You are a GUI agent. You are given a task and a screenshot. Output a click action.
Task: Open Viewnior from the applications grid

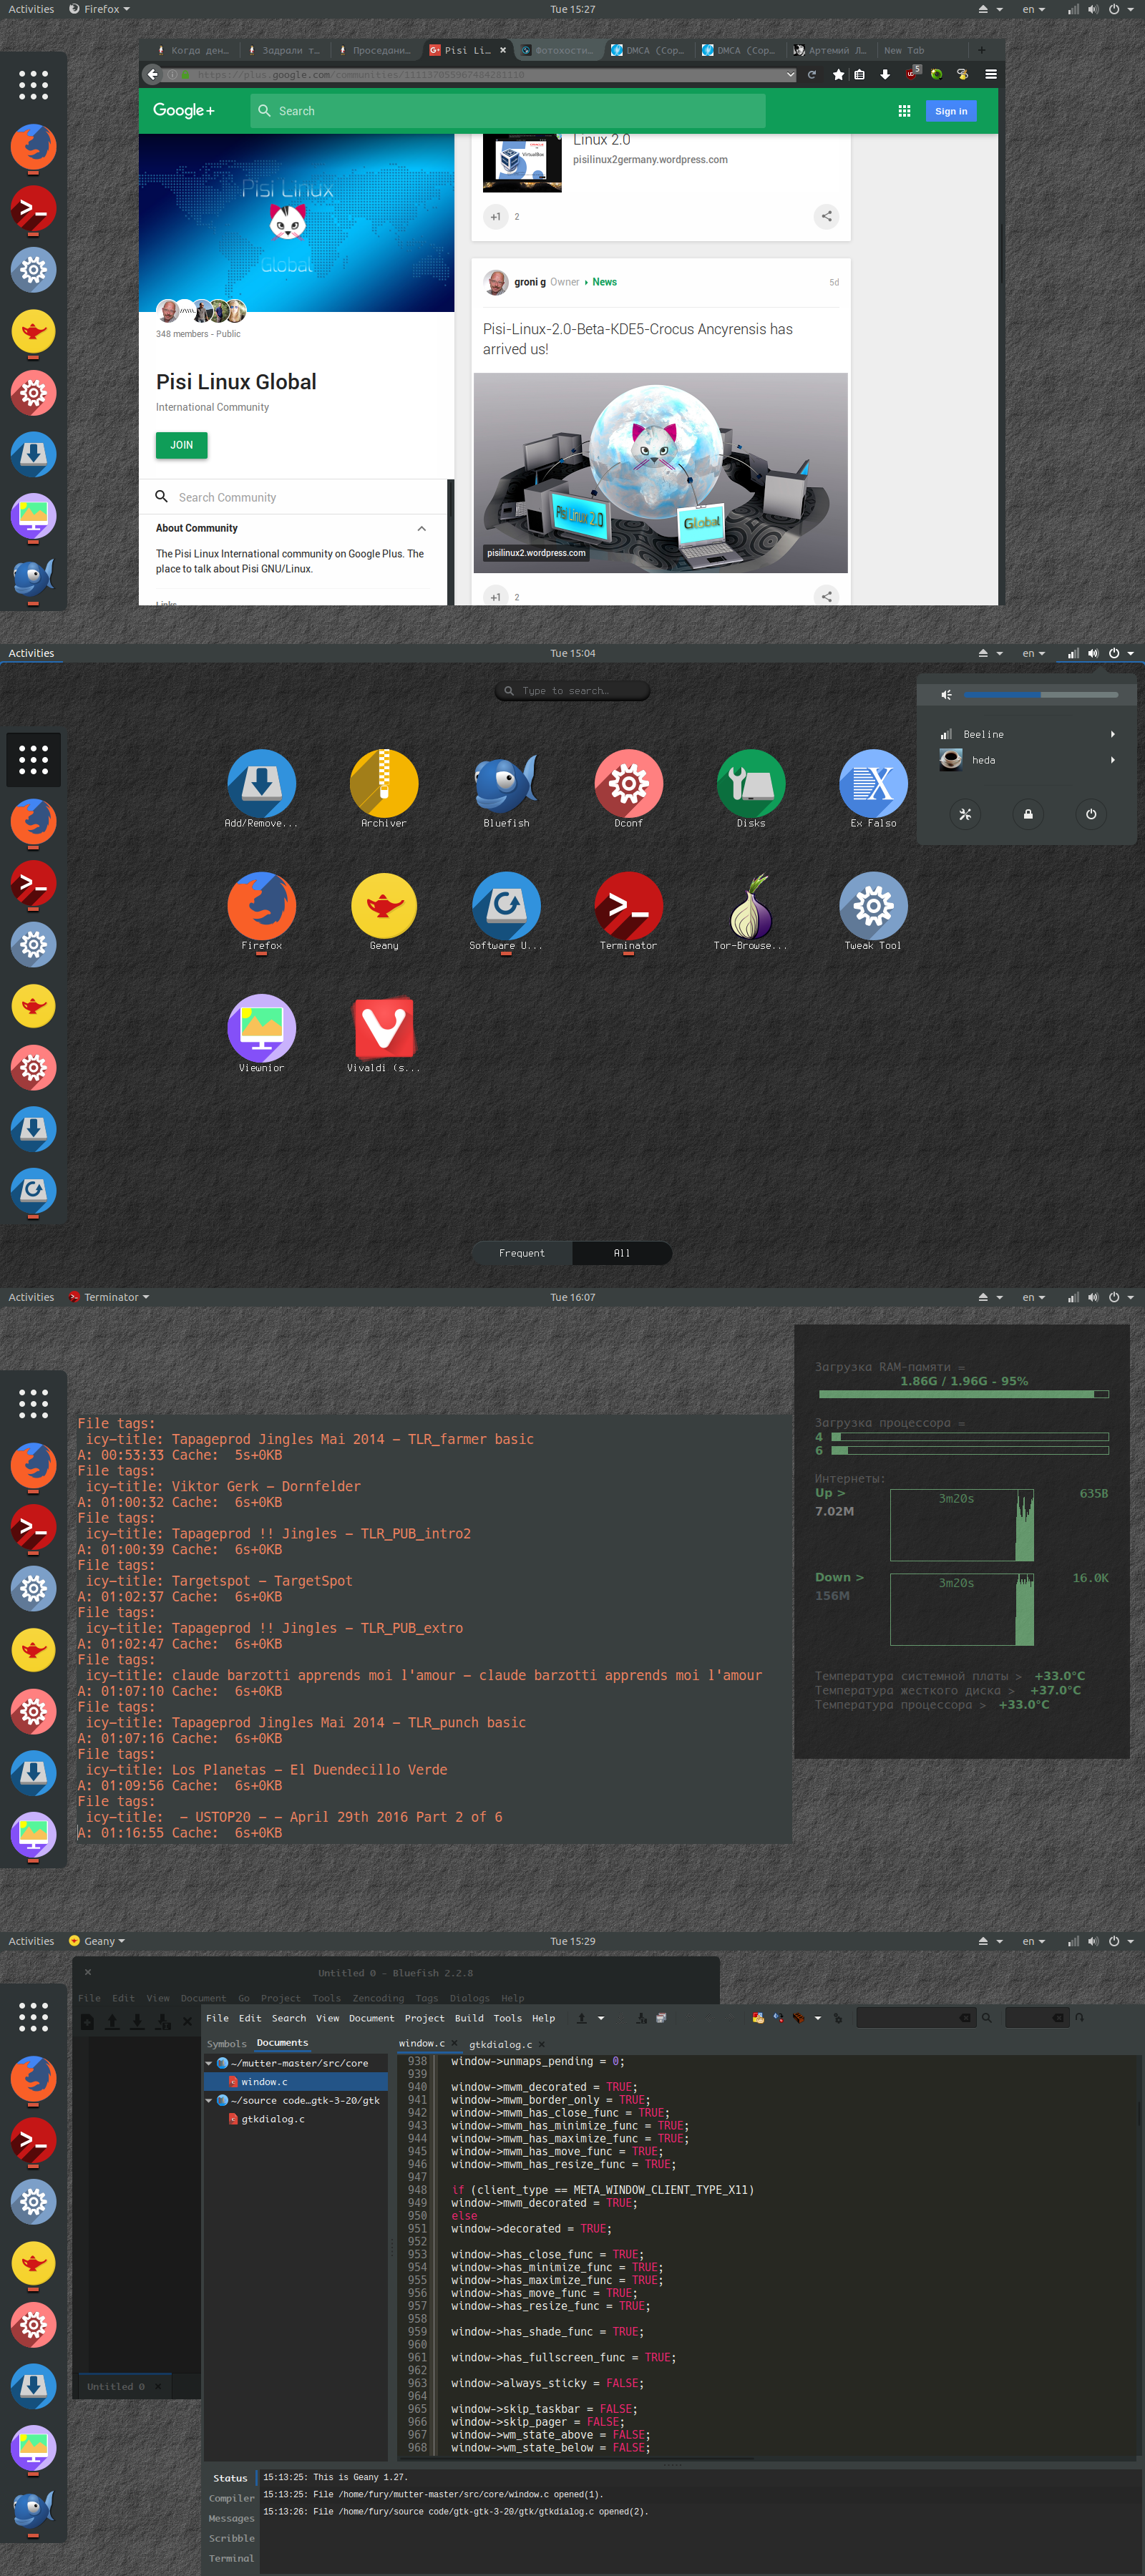point(261,1033)
